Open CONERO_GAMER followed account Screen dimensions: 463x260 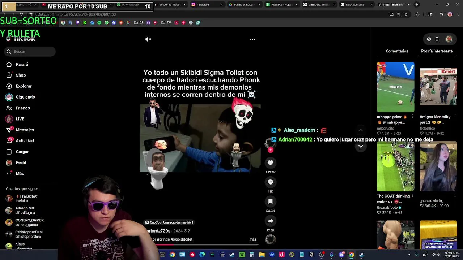pos(25,222)
